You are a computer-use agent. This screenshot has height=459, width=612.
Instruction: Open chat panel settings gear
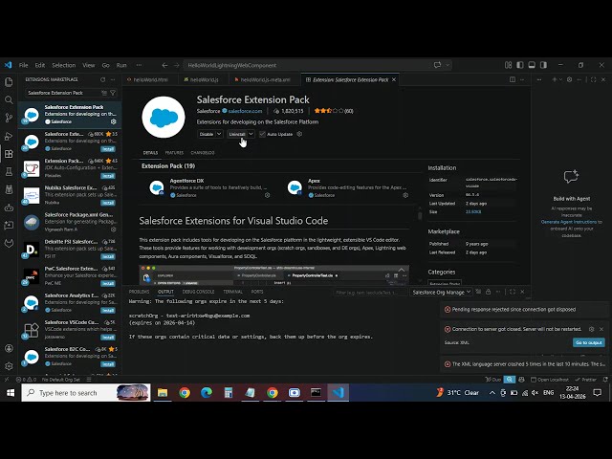coord(570,79)
